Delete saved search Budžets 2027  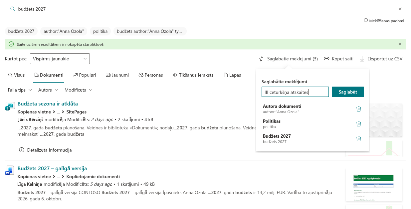(x=358, y=139)
